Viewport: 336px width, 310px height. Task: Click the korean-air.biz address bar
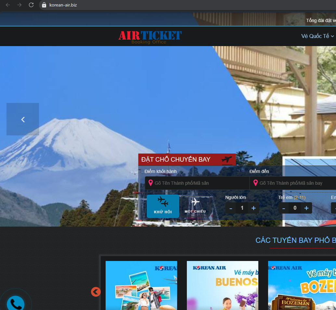coord(187,5)
